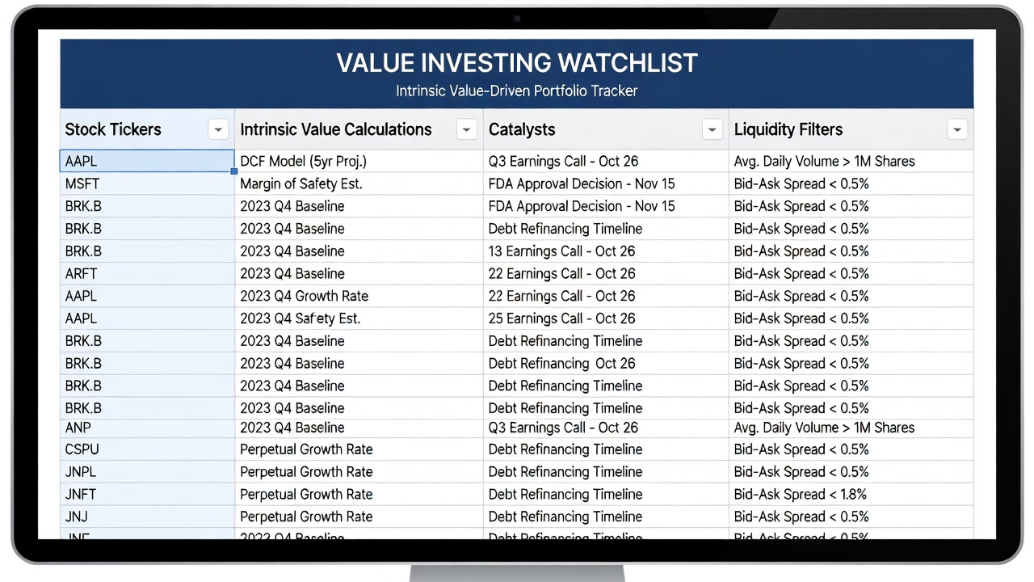Select the Value Investing Watchlist title banner
Viewport: 1034px width, 582px height.
click(x=517, y=74)
